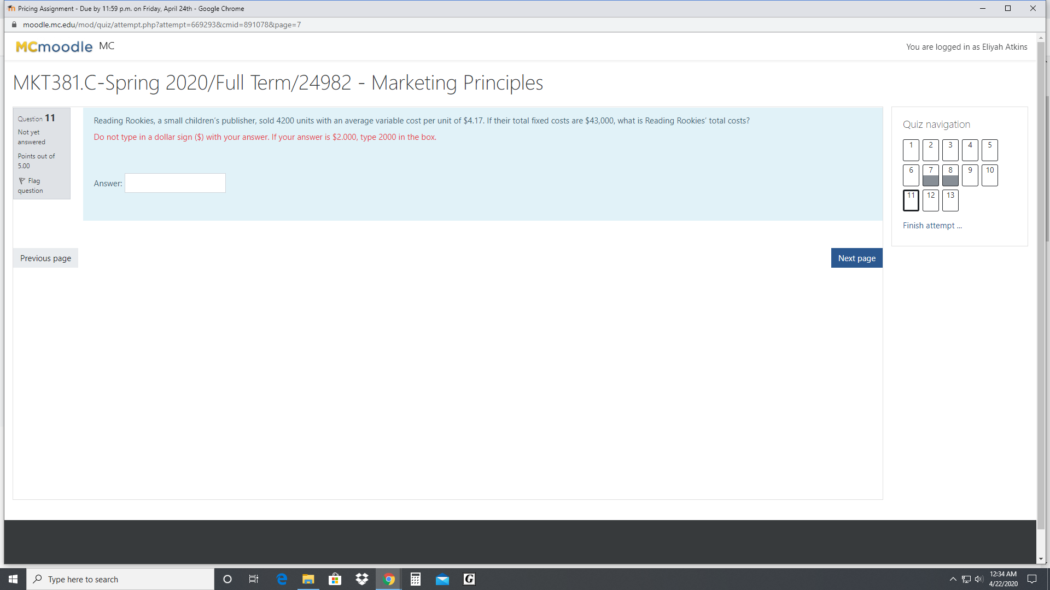The image size is (1050, 590).
Task: Click the calculator icon in taskbar
Action: pos(416,579)
